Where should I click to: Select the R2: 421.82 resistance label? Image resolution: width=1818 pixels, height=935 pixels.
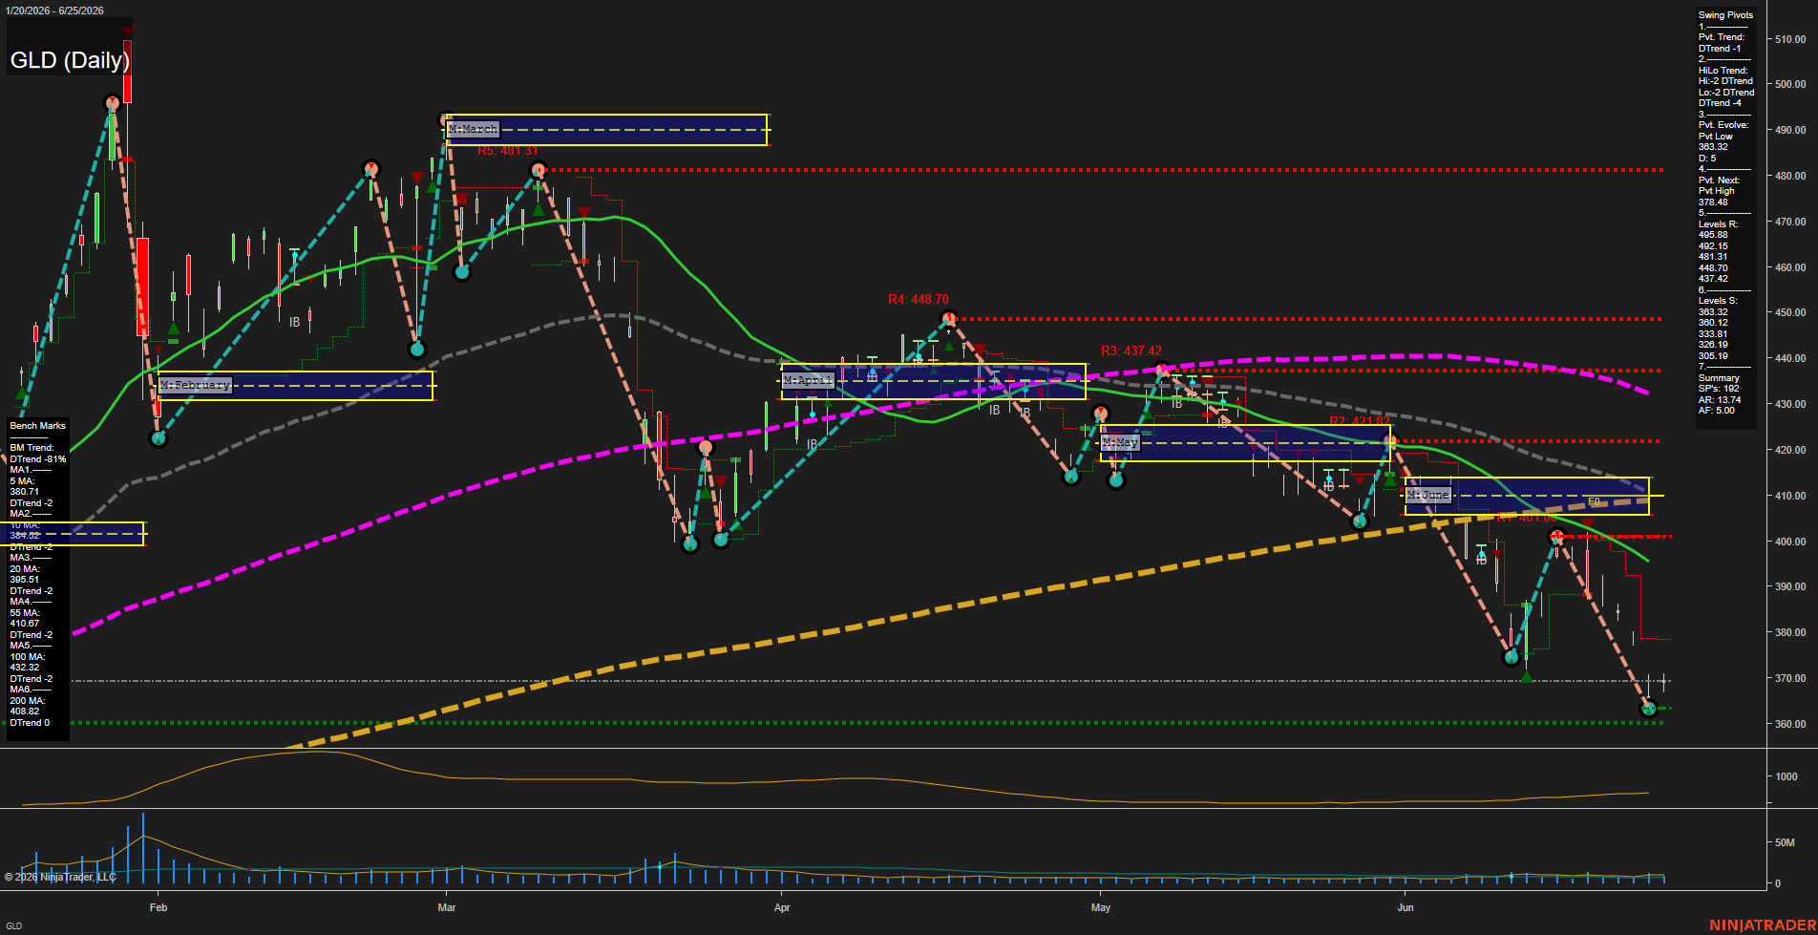(1360, 421)
